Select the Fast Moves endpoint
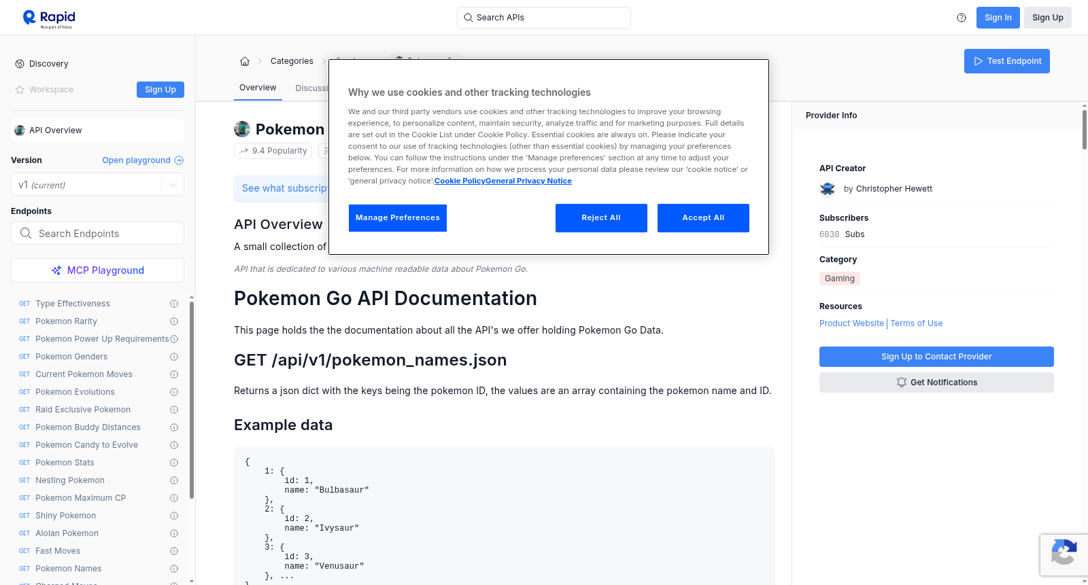The image size is (1088, 585). pos(58,551)
